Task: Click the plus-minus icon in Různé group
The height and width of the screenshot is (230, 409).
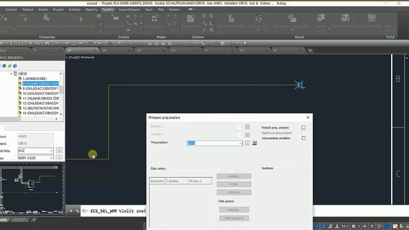Action: 258,19
